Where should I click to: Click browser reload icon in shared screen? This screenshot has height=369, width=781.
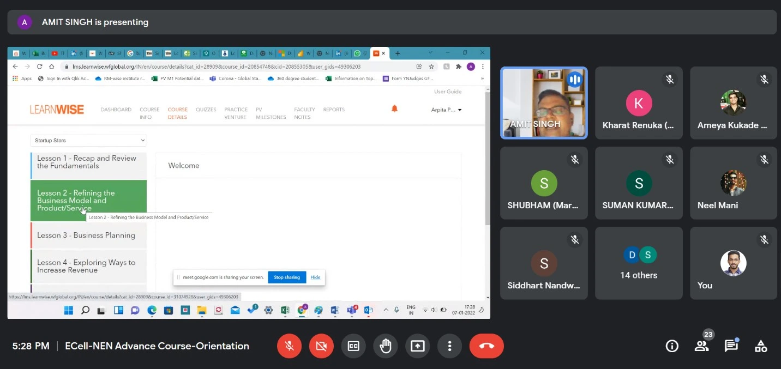click(39, 66)
